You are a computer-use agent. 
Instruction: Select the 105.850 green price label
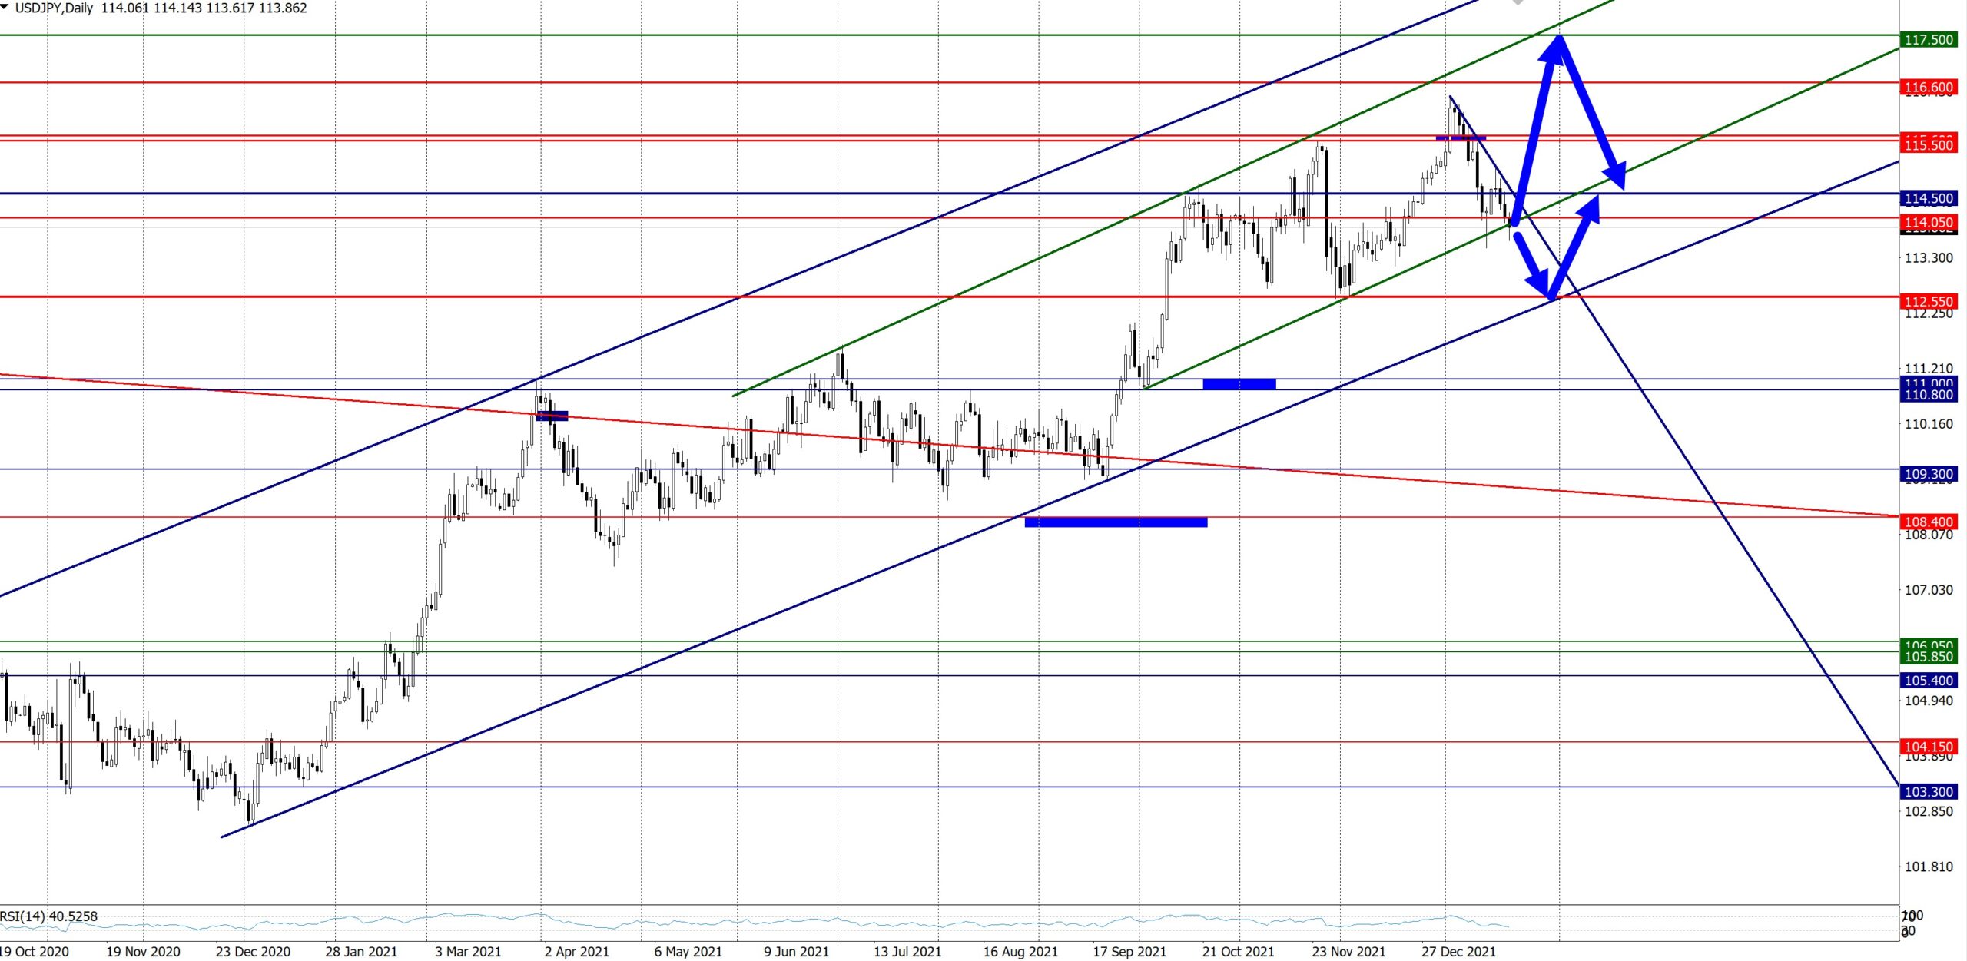click(1928, 657)
